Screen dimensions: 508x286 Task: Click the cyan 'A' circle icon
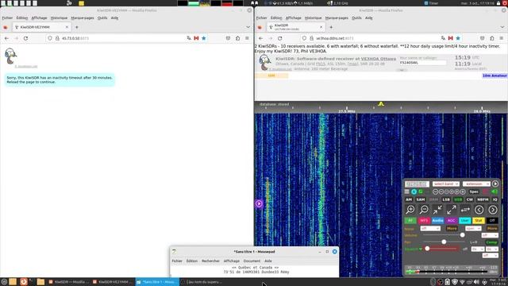(414, 191)
